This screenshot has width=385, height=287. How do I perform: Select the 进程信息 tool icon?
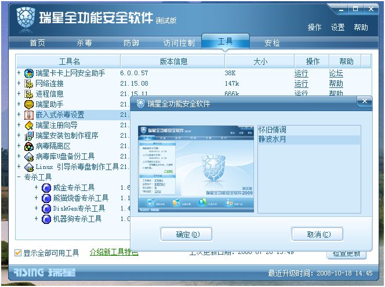pyautogui.click(x=29, y=94)
